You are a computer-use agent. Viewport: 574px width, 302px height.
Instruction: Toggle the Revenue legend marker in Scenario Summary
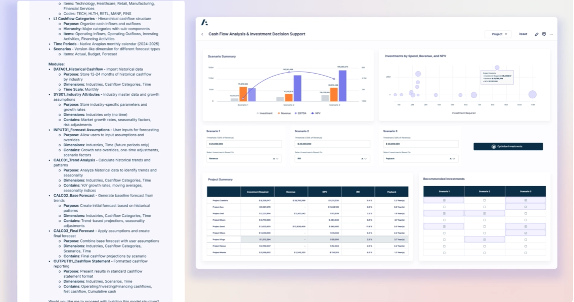click(279, 113)
